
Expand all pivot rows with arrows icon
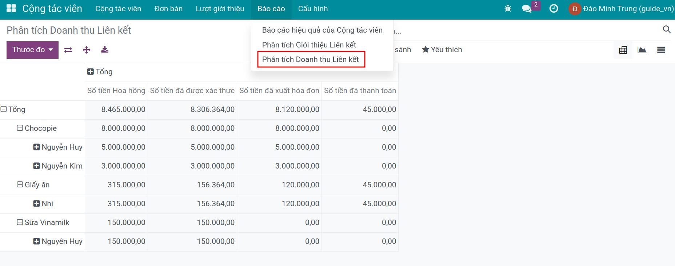click(x=87, y=50)
